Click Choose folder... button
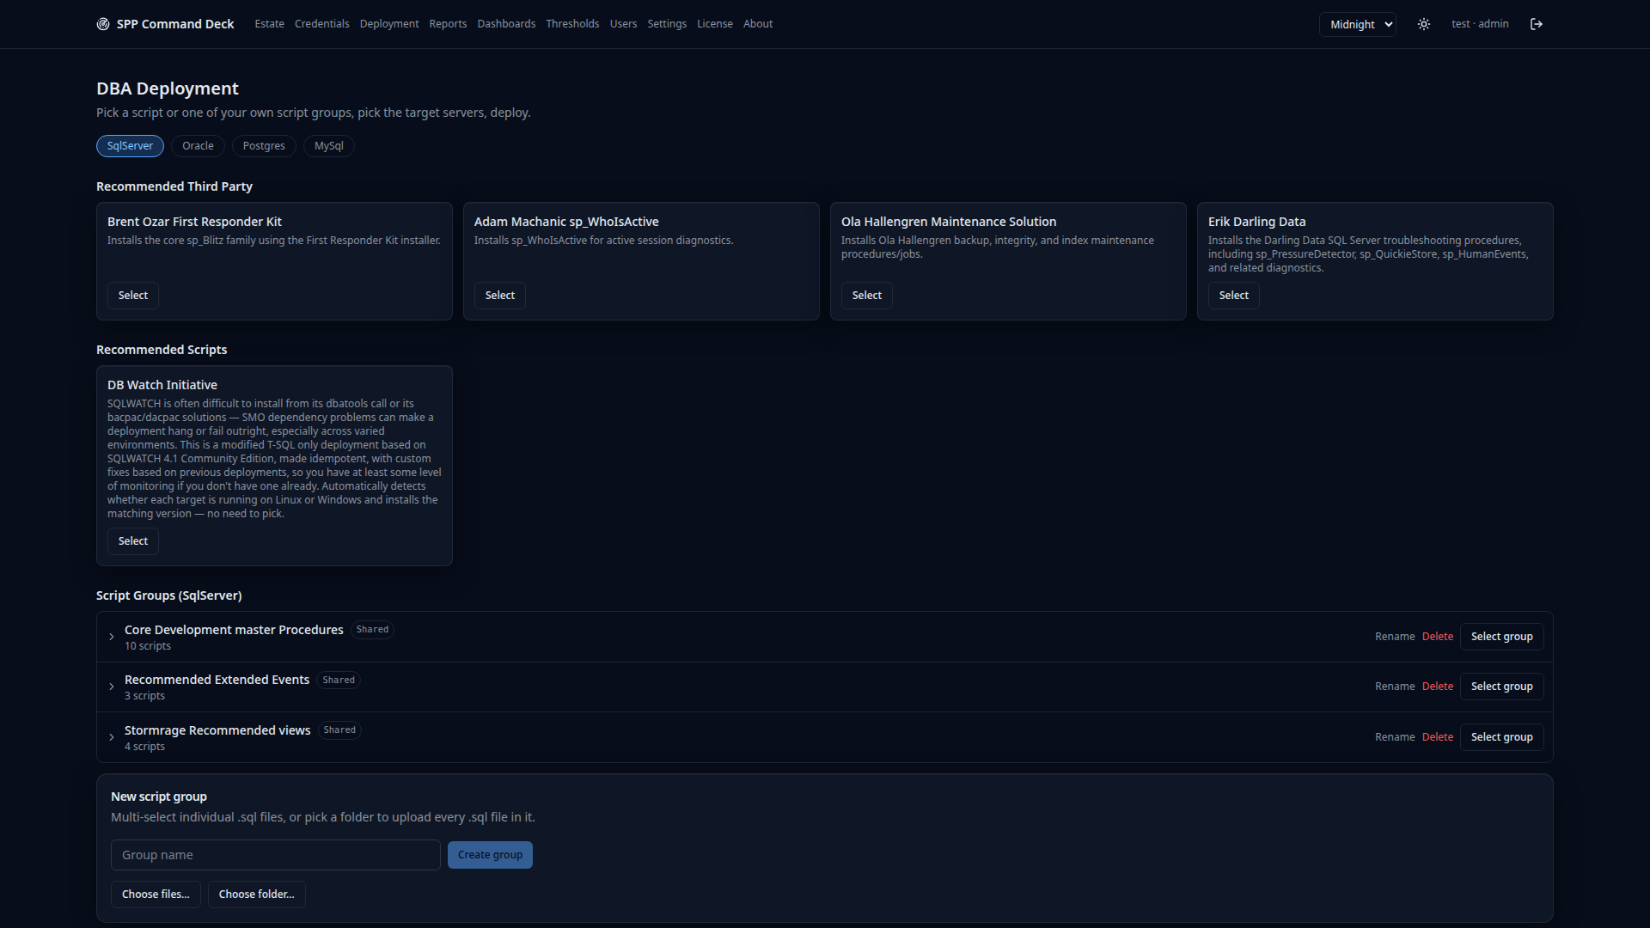 tap(256, 894)
